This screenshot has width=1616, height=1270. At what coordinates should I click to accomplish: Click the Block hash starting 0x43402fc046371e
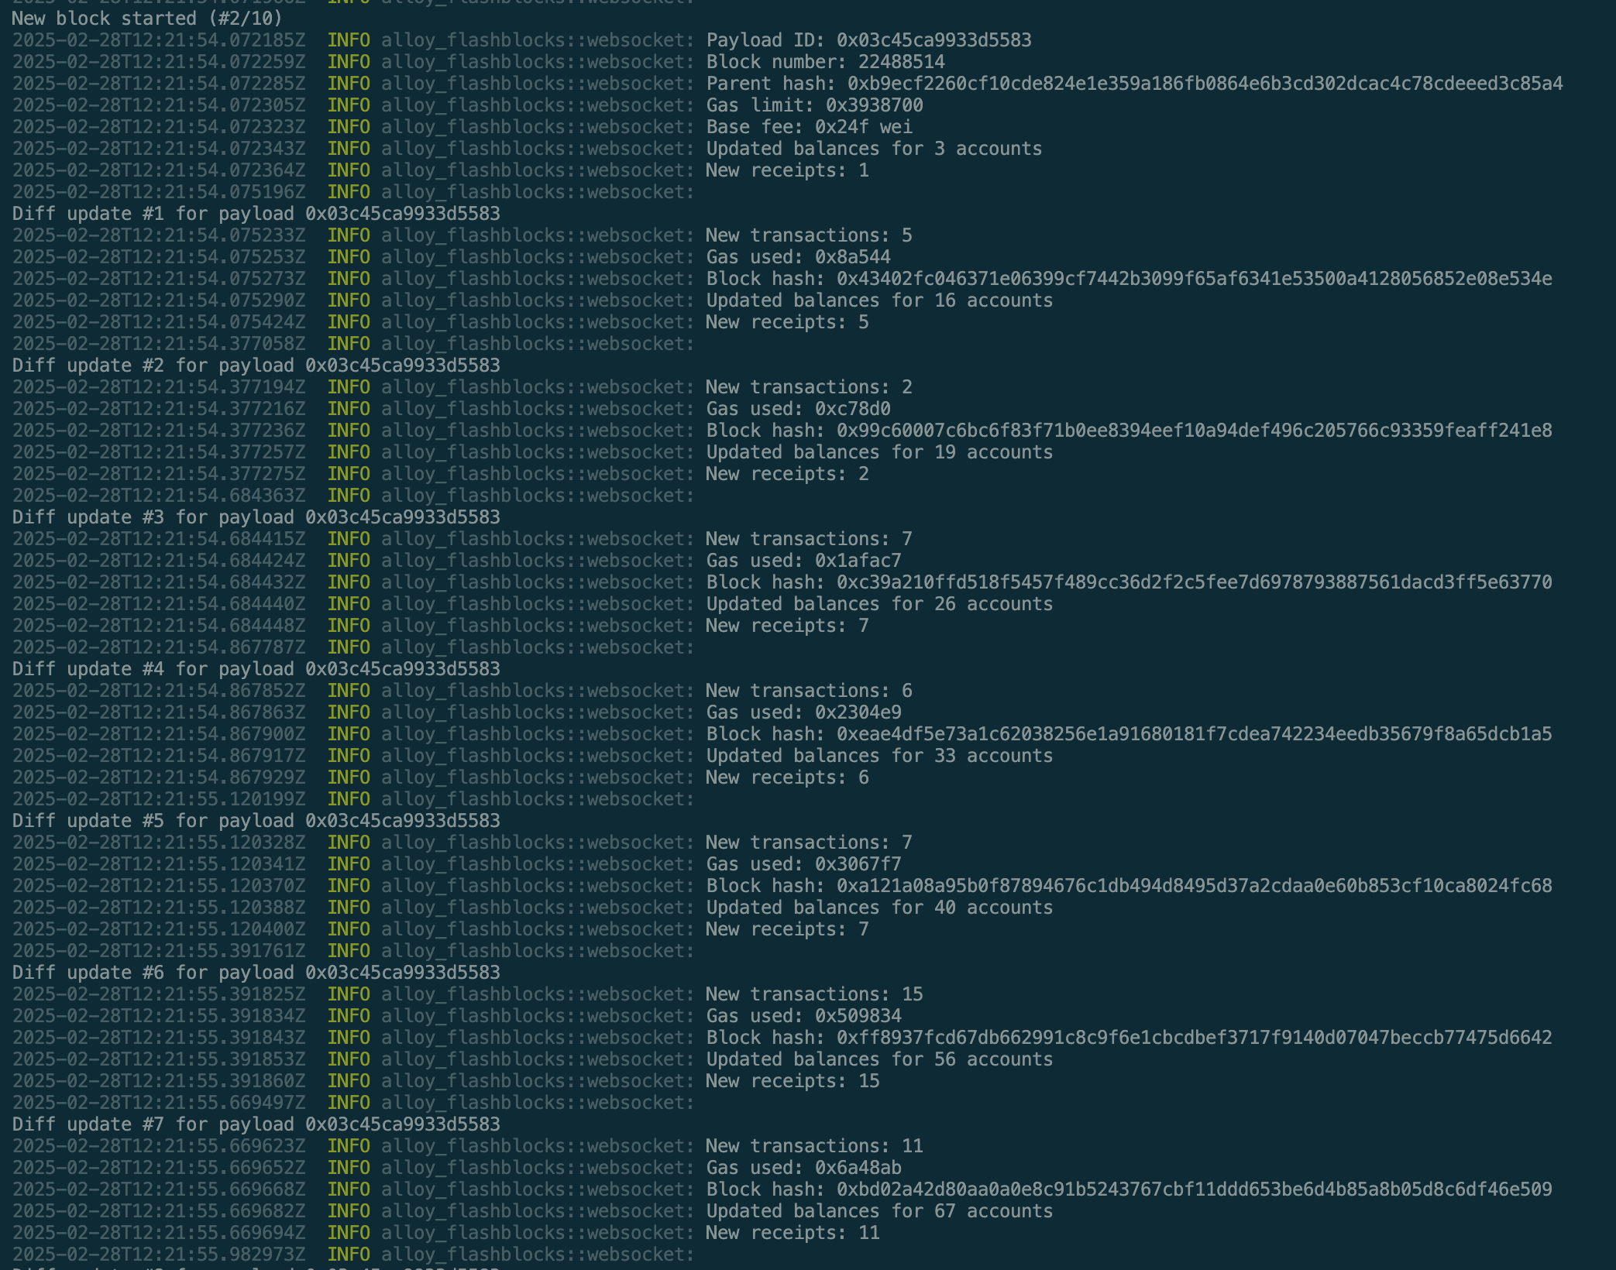(1194, 279)
